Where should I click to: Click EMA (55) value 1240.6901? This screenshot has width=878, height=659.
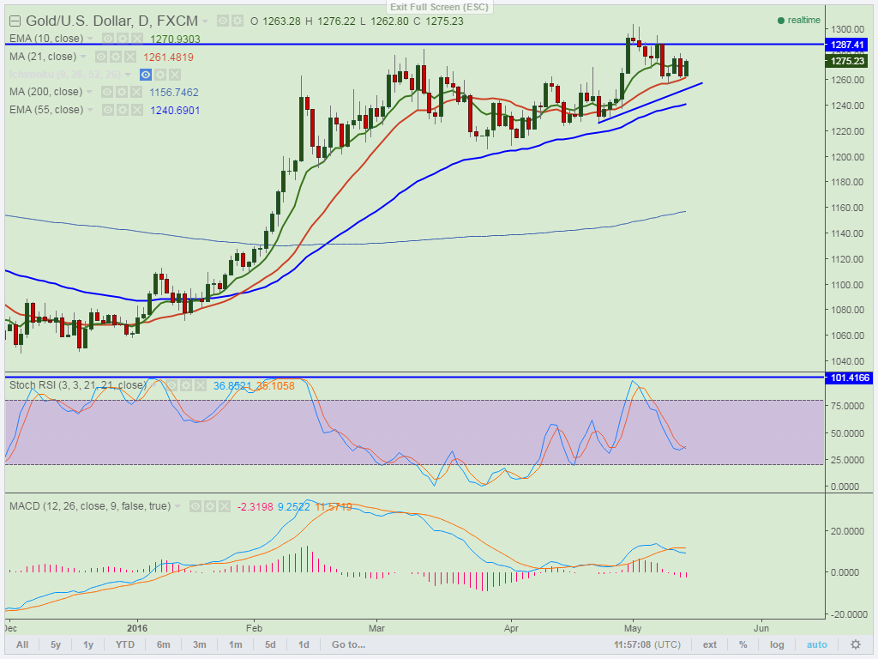[x=175, y=111]
